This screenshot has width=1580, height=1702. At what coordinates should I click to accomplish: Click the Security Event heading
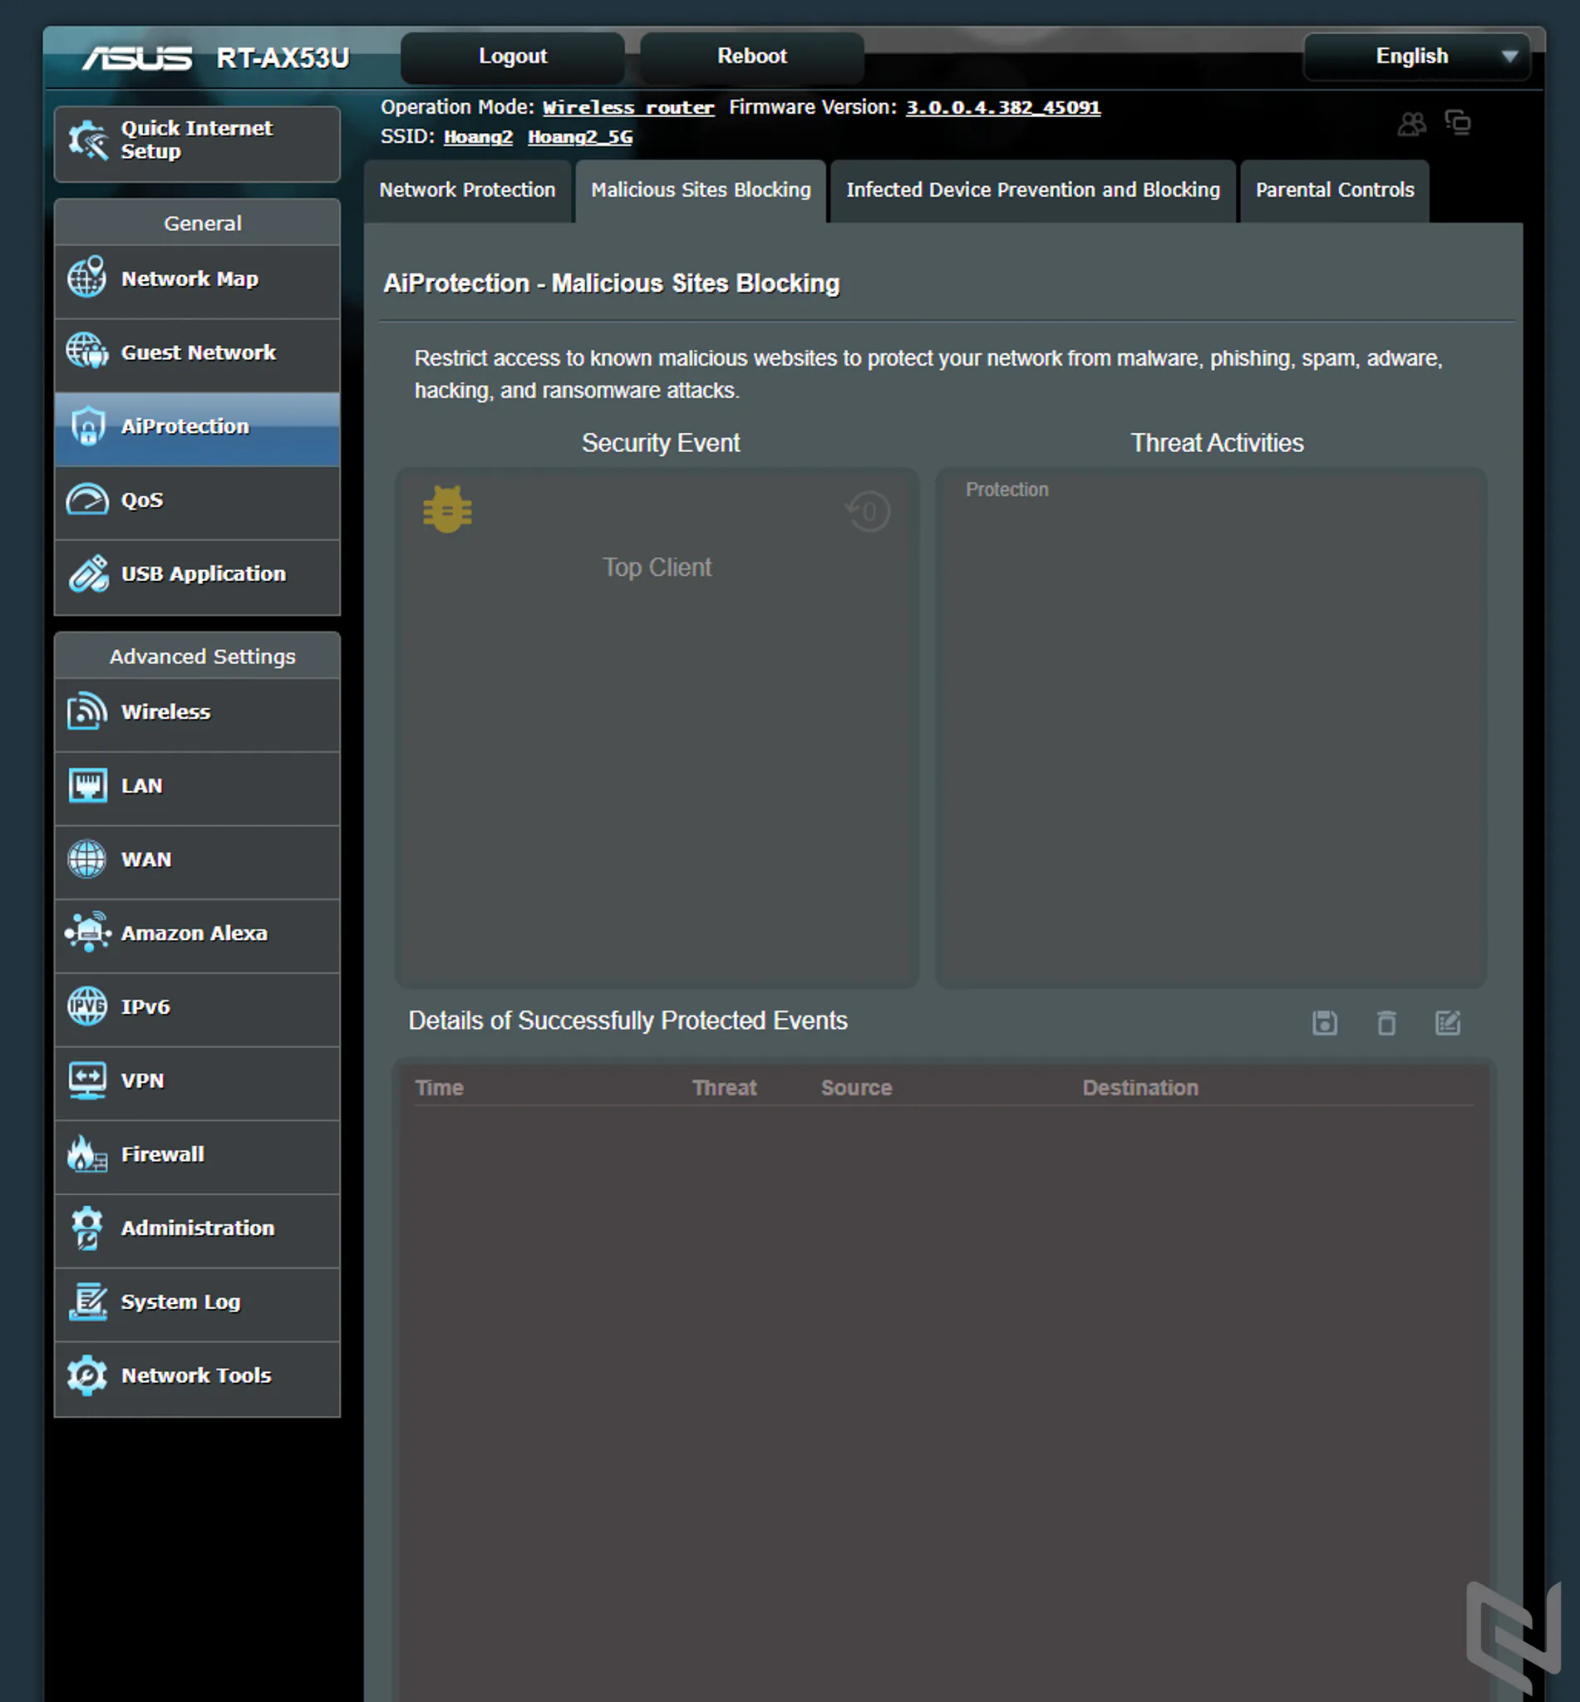pyautogui.click(x=661, y=443)
